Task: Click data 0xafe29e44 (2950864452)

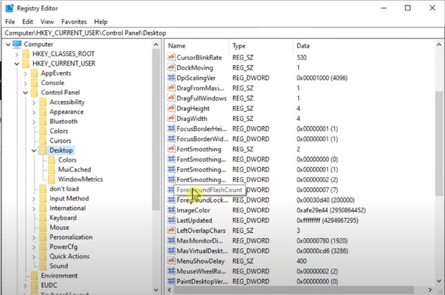Action: [x=331, y=210]
